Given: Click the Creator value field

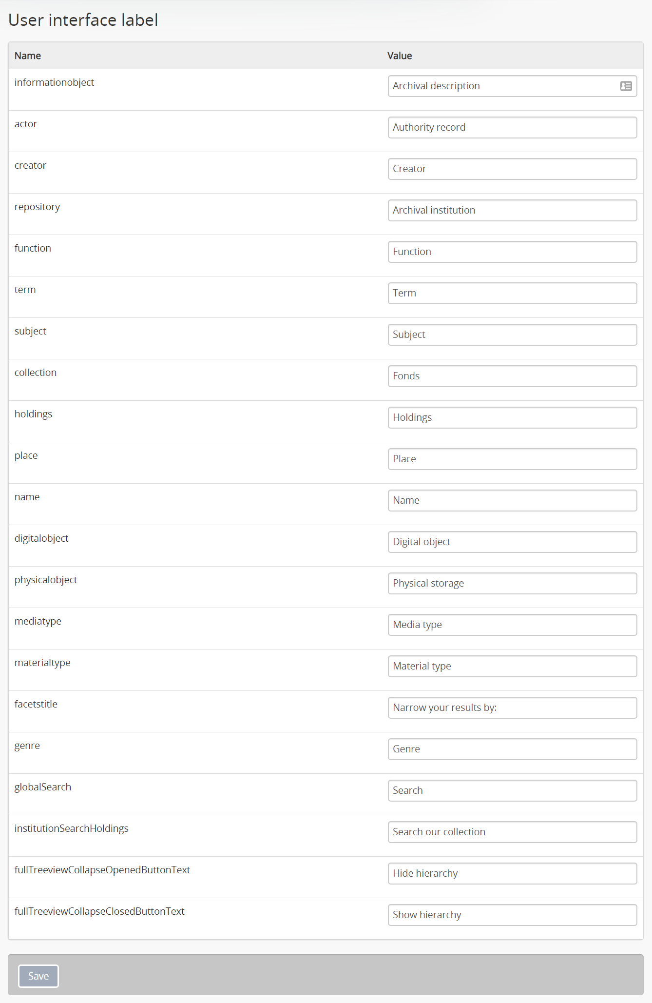Looking at the screenshot, I should [512, 169].
